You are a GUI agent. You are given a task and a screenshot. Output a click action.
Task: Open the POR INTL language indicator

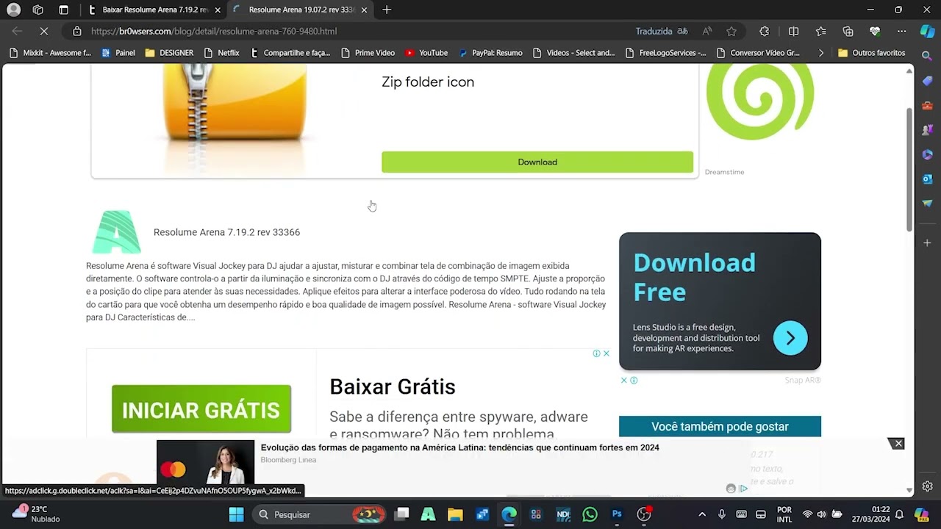(784, 514)
